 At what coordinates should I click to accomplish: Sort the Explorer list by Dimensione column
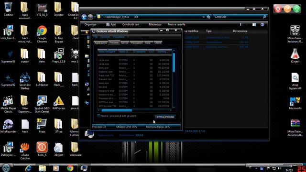(240, 31)
